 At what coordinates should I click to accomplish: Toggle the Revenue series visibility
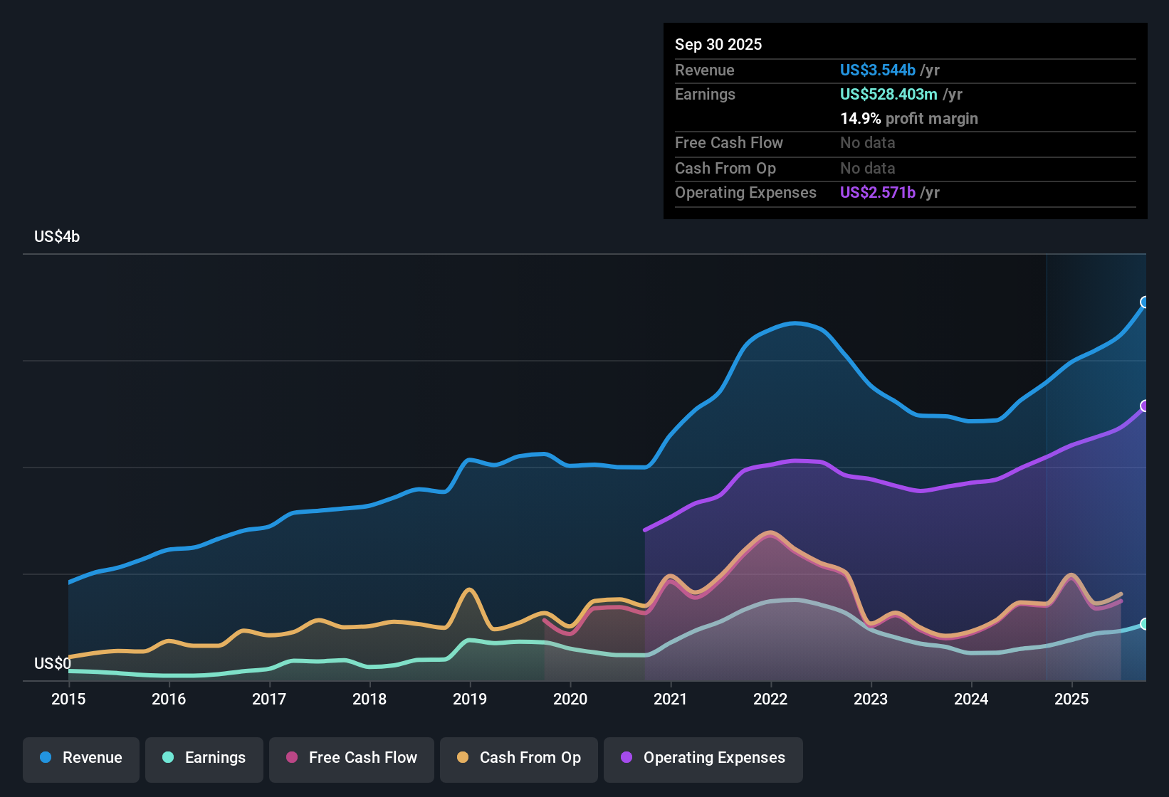point(80,758)
